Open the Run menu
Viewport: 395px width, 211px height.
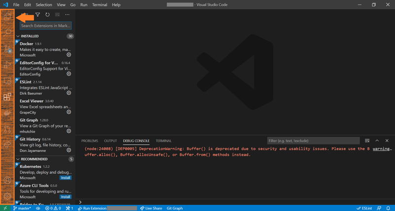click(83, 4)
